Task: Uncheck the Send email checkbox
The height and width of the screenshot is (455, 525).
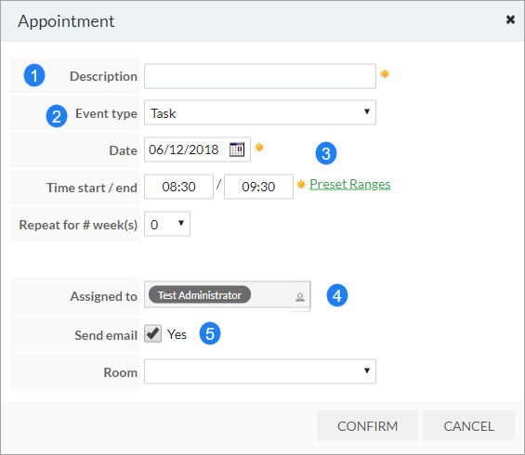Action: pyautogui.click(x=152, y=333)
